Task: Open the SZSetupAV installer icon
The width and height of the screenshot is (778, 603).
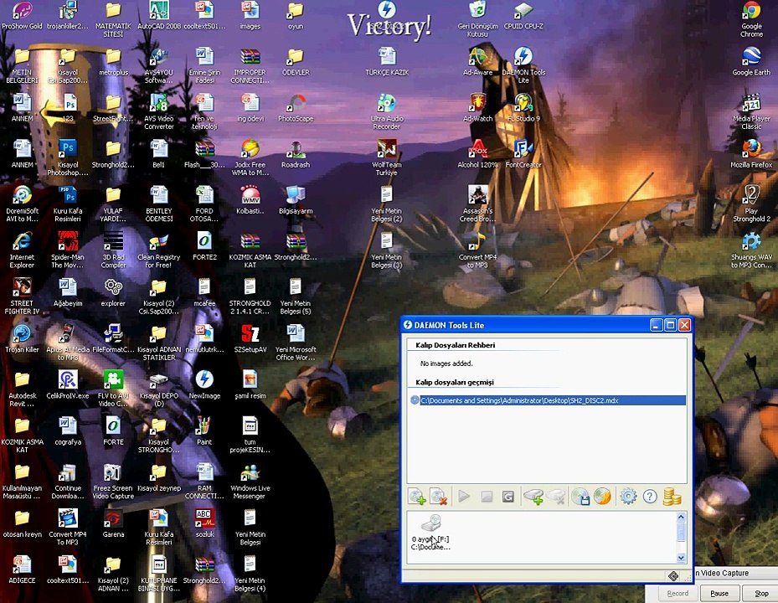Action: [x=250, y=338]
